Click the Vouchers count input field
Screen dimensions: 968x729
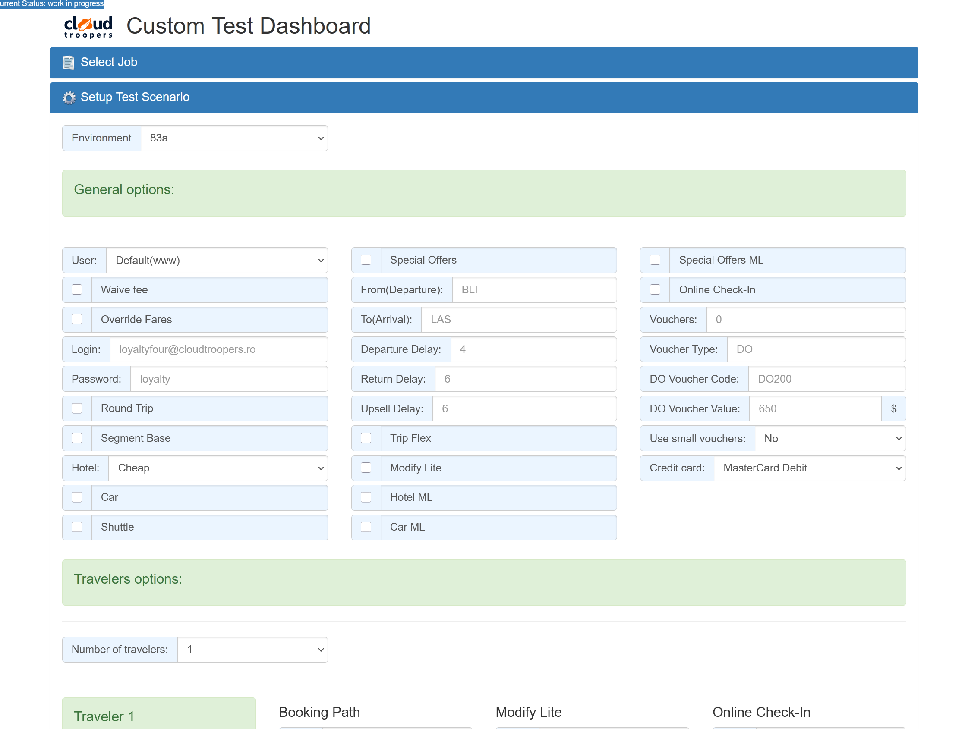806,320
